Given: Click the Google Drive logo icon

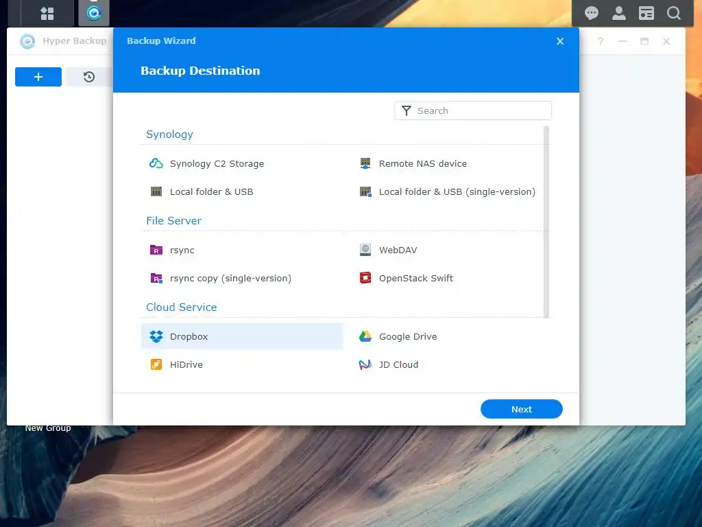Looking at the screenshot, I should click(x=365, y=336).
